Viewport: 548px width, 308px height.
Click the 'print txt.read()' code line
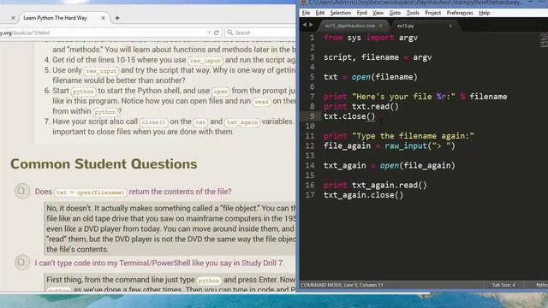pyautogui.click(x=361, y=106)
